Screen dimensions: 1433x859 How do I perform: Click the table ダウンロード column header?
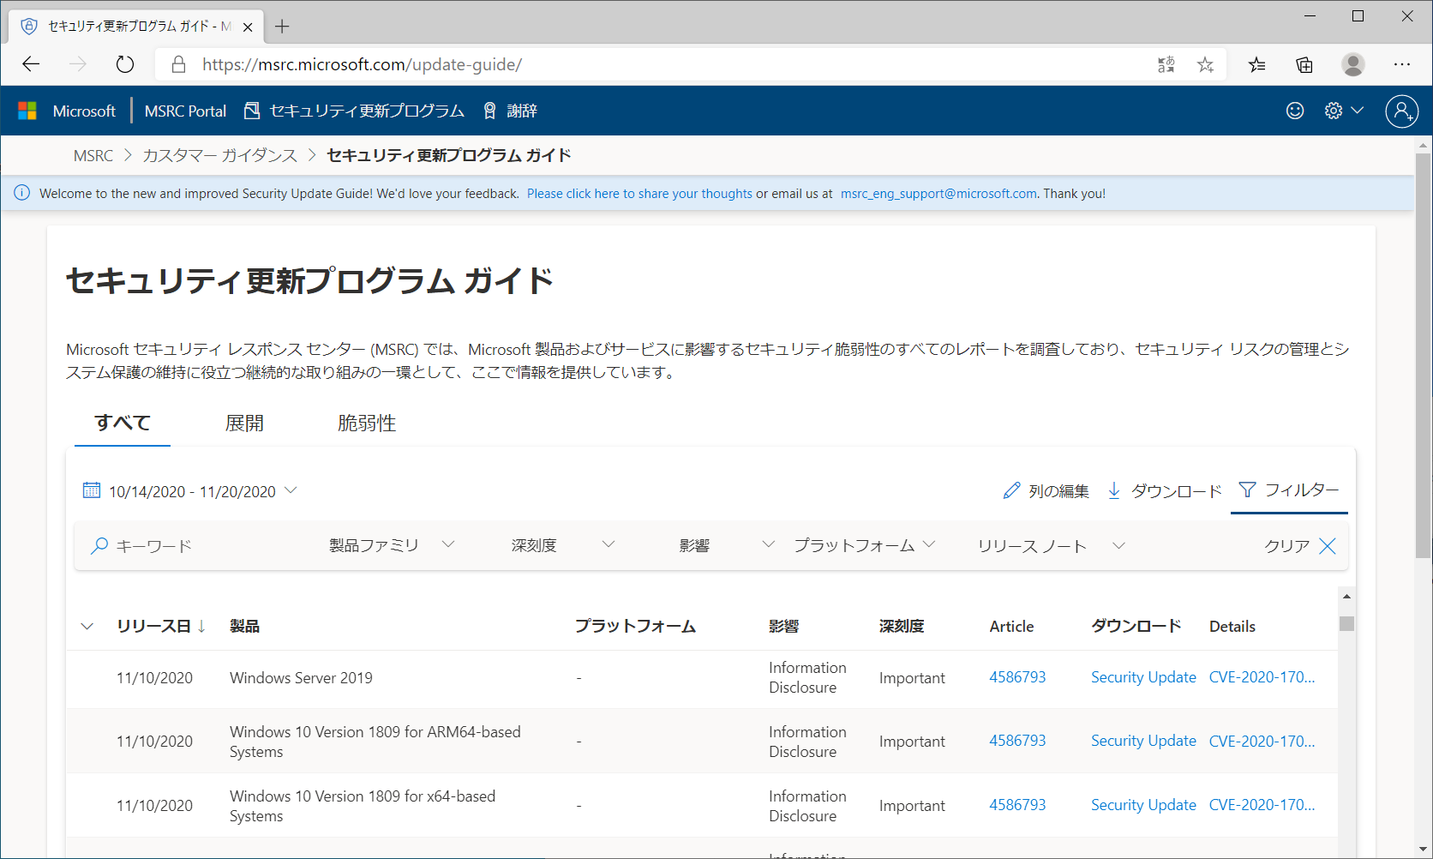tap(1136, 626)
